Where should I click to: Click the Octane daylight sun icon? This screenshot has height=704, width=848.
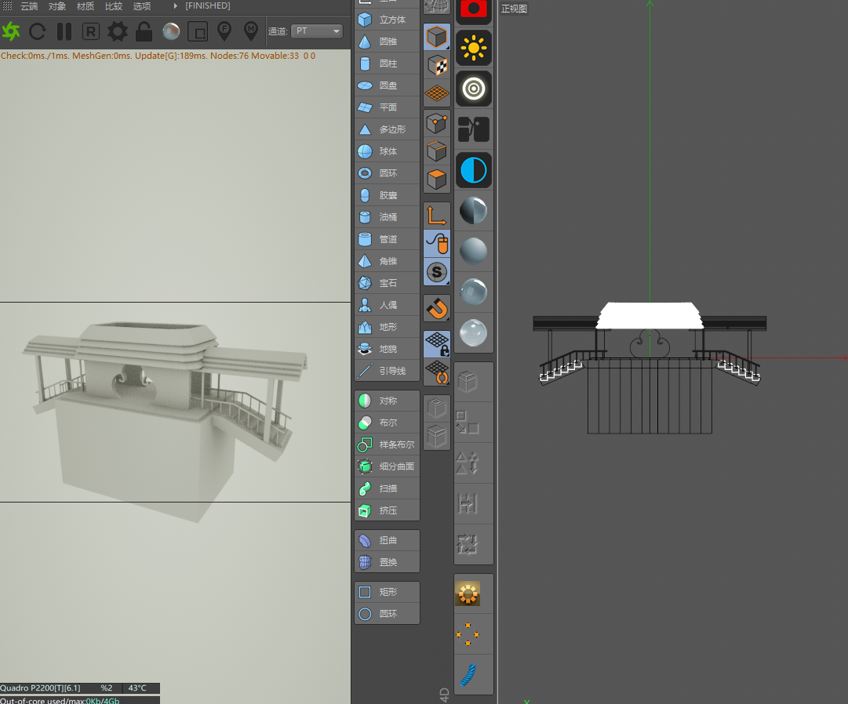pos(474,49)
